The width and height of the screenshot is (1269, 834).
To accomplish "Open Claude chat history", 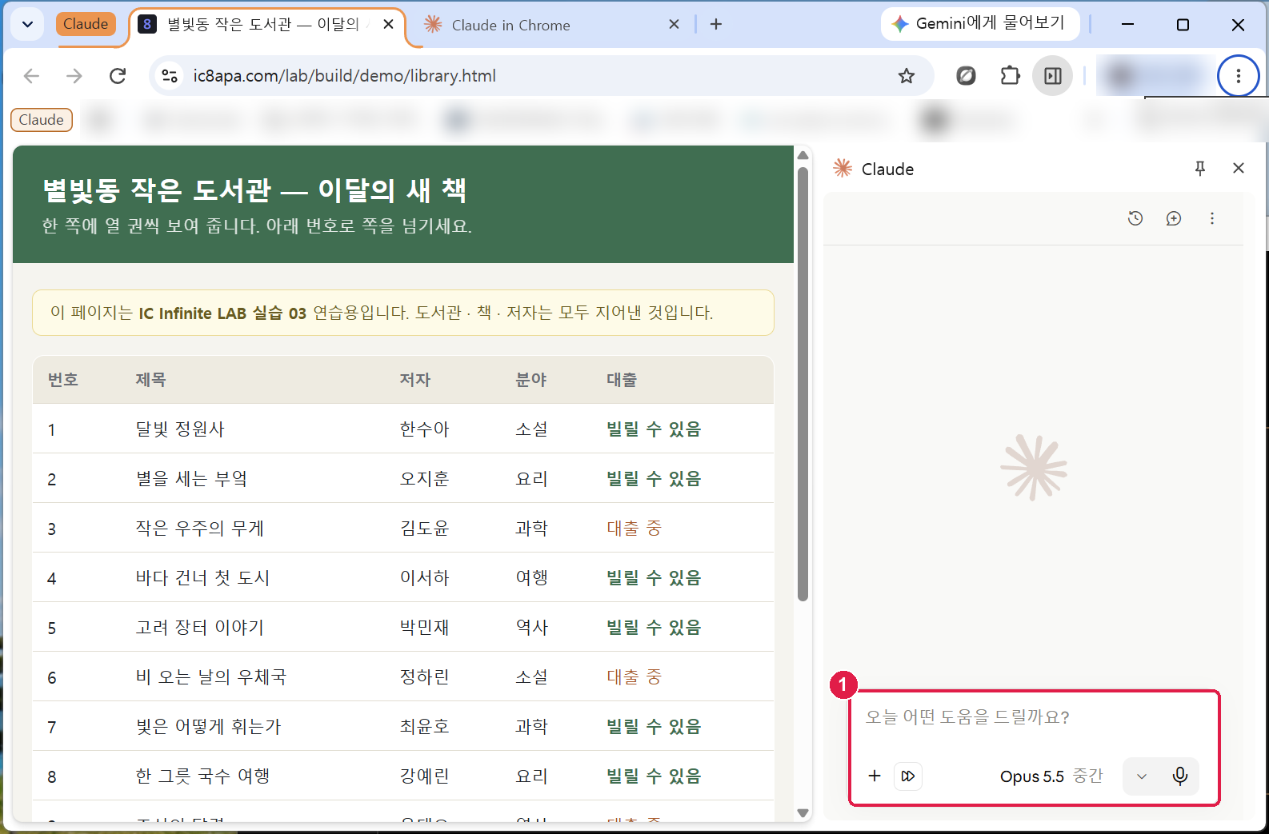I will pyautogui.click(x=1135, y=218).
